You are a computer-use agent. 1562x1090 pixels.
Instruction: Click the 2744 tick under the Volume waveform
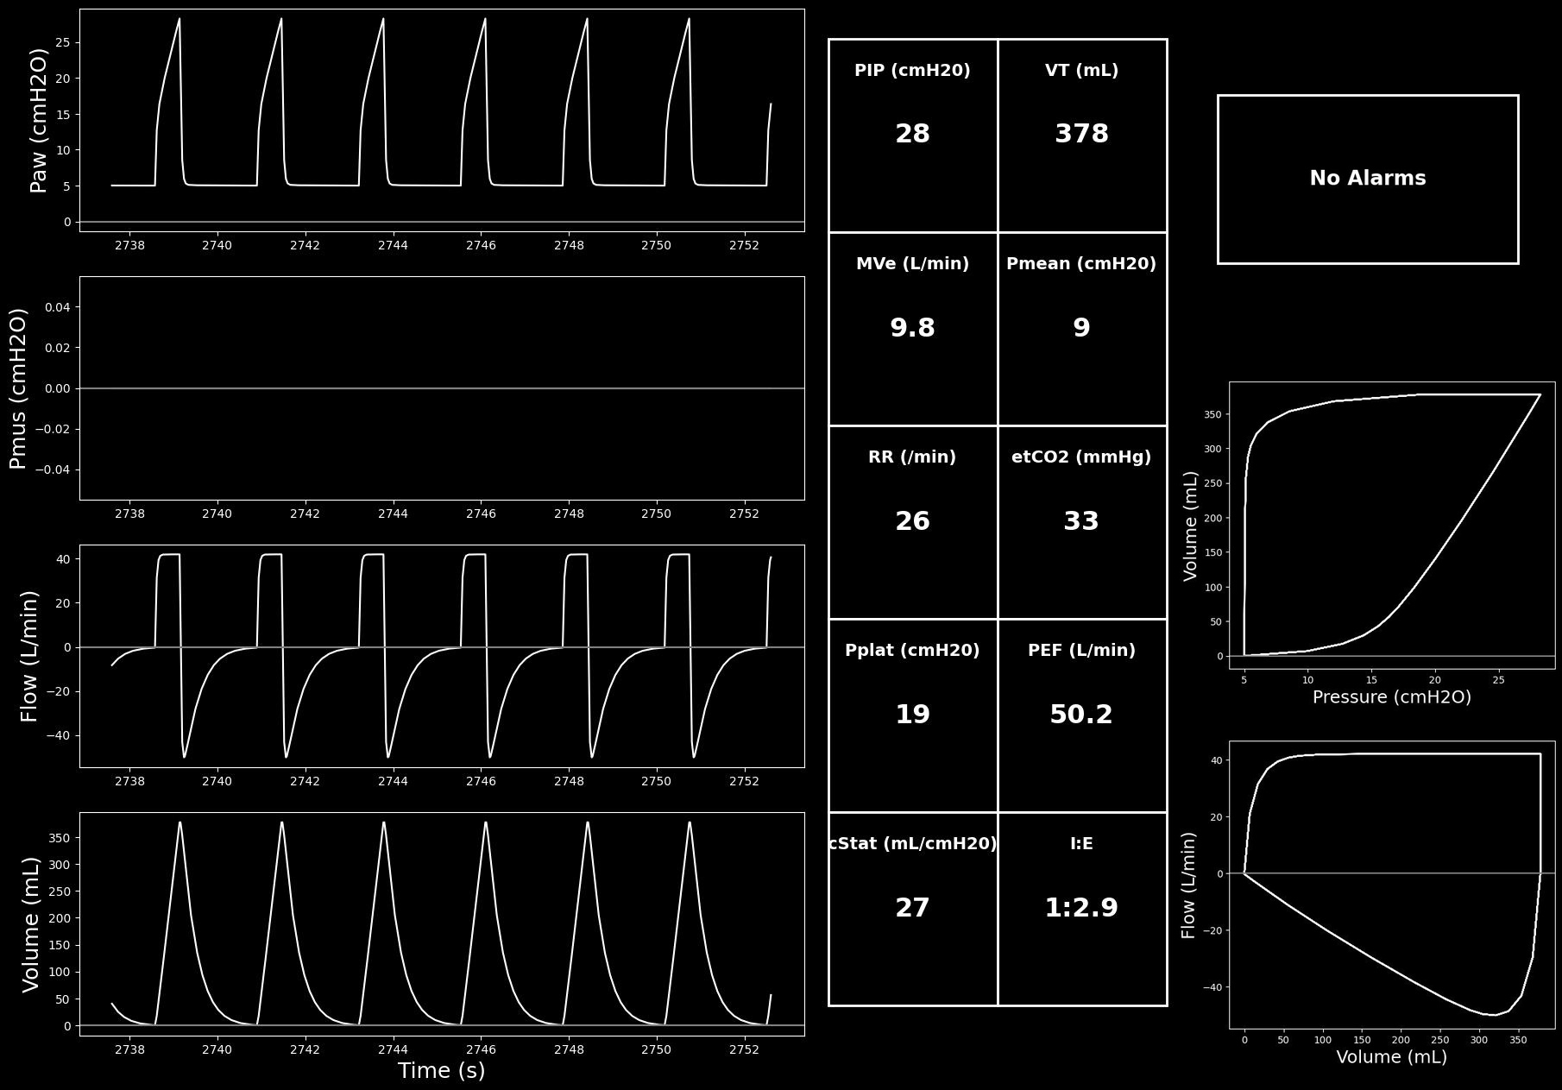[x=393, y=1049]
